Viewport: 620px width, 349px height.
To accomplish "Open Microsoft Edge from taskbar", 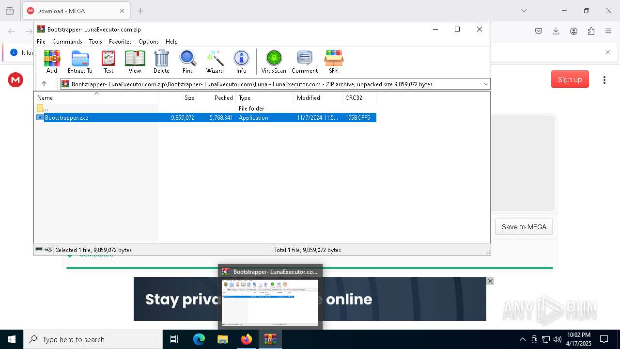I will coord(199,339).
